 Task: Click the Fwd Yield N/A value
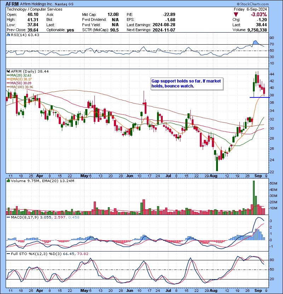(115, 25)
